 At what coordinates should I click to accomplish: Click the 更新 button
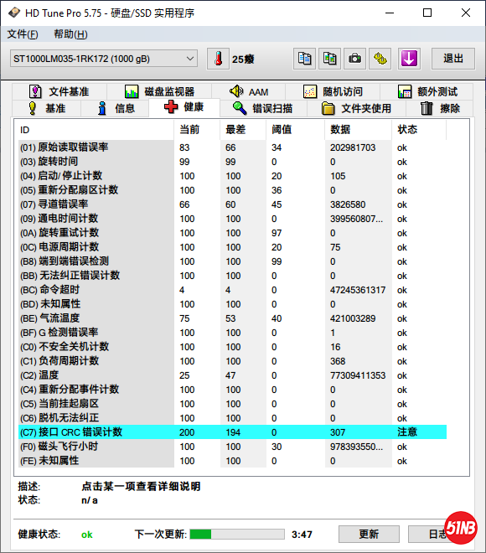click(369, 534)
